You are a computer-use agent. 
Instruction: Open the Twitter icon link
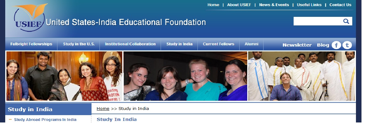(347, 45)
